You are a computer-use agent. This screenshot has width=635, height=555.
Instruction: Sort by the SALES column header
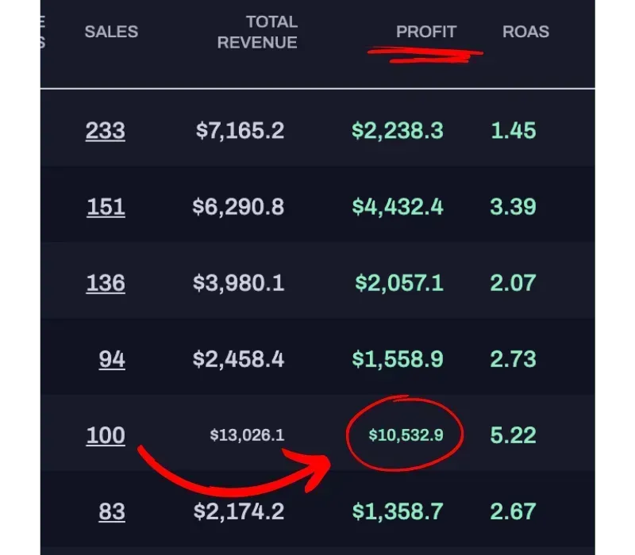pyautogui.click(x=111, y=32)
